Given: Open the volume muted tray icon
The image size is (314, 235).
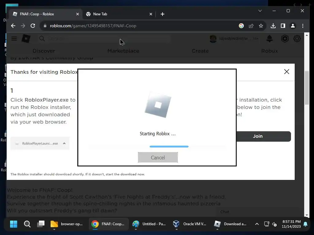Looking at the screenshot, I should 274,224.
